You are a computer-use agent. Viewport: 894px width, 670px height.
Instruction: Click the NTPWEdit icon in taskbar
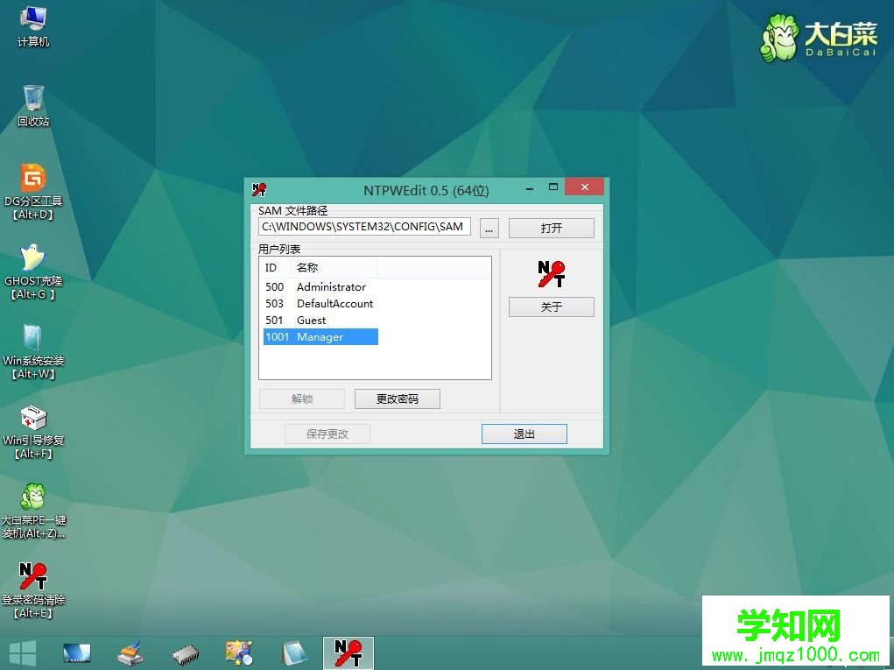(348, 652)
